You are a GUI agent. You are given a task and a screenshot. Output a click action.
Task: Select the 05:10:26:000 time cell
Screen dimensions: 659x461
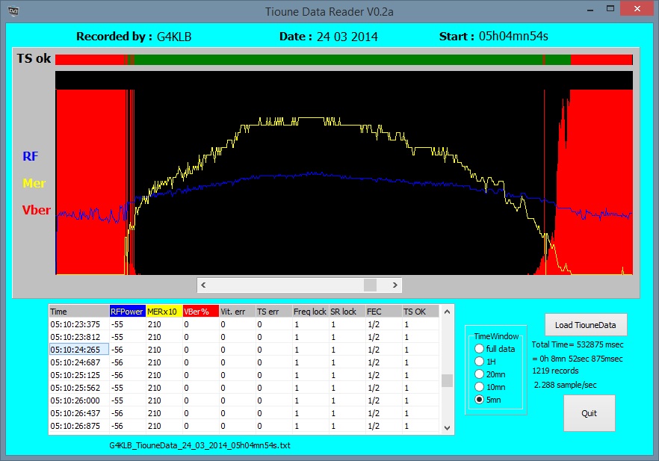pos(79,400)
